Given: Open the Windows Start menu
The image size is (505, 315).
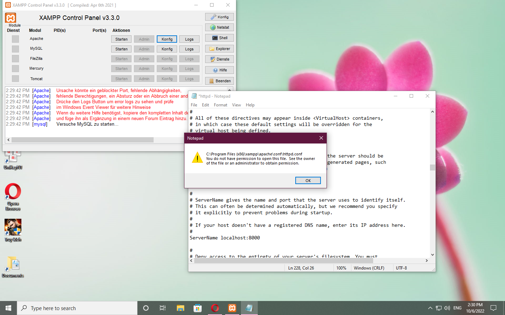Looking at the screenshot, I should tap(8, 308).
